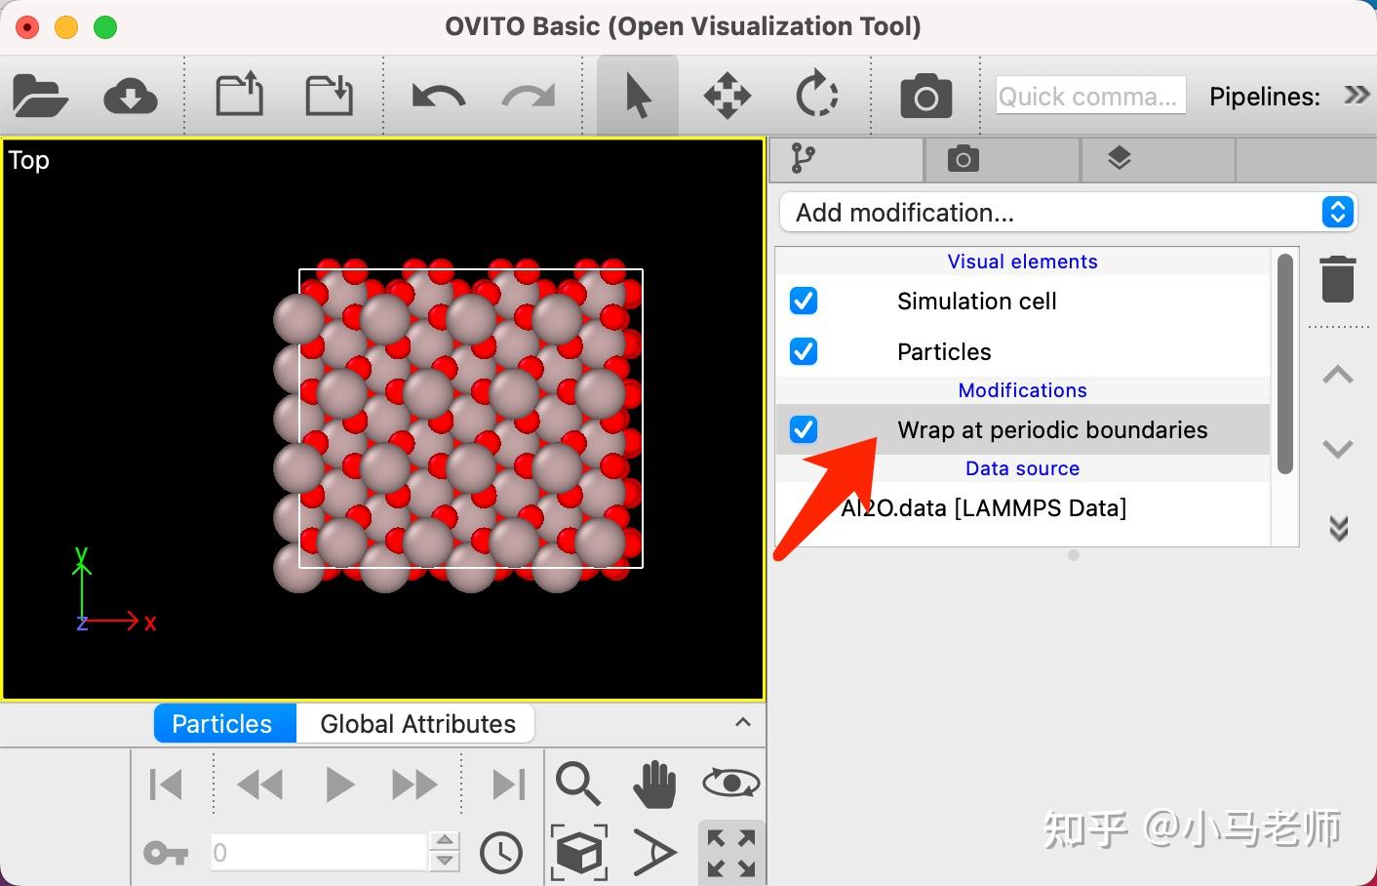The height and width of the screenshot is (886, 1377).
Task: Switch to the render settings camera tab
Action: coord(962,159)
